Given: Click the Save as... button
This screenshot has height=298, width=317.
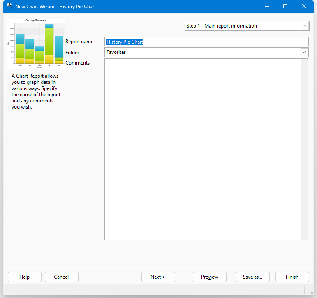Looking at the screenshot, I should click(253, 277).
